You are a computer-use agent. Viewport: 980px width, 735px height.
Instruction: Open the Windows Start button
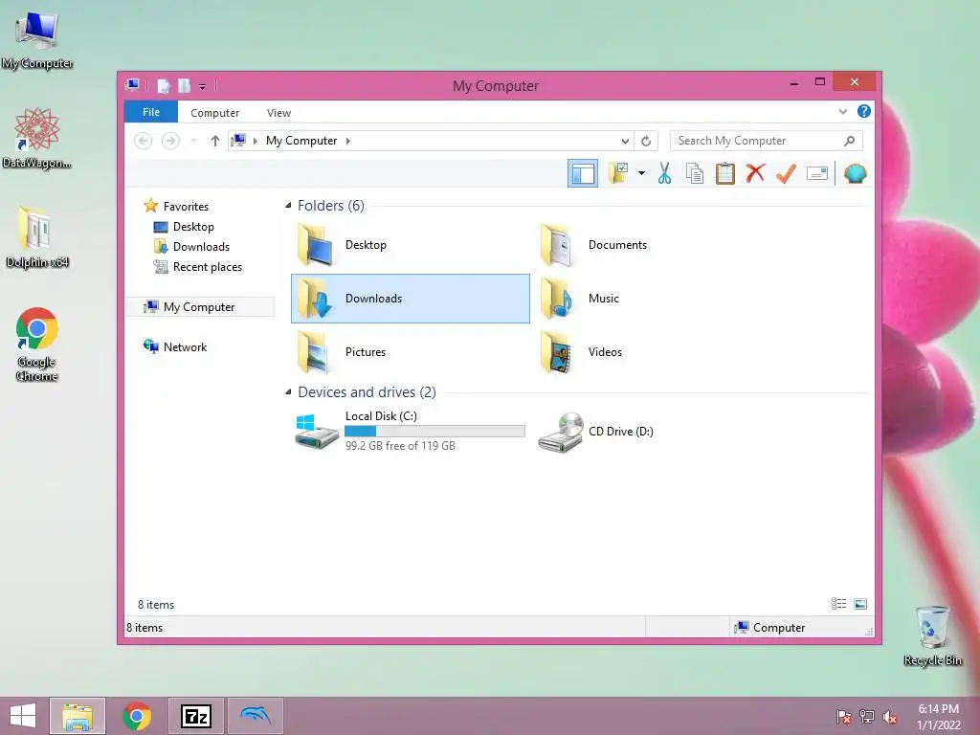(23, 716)
